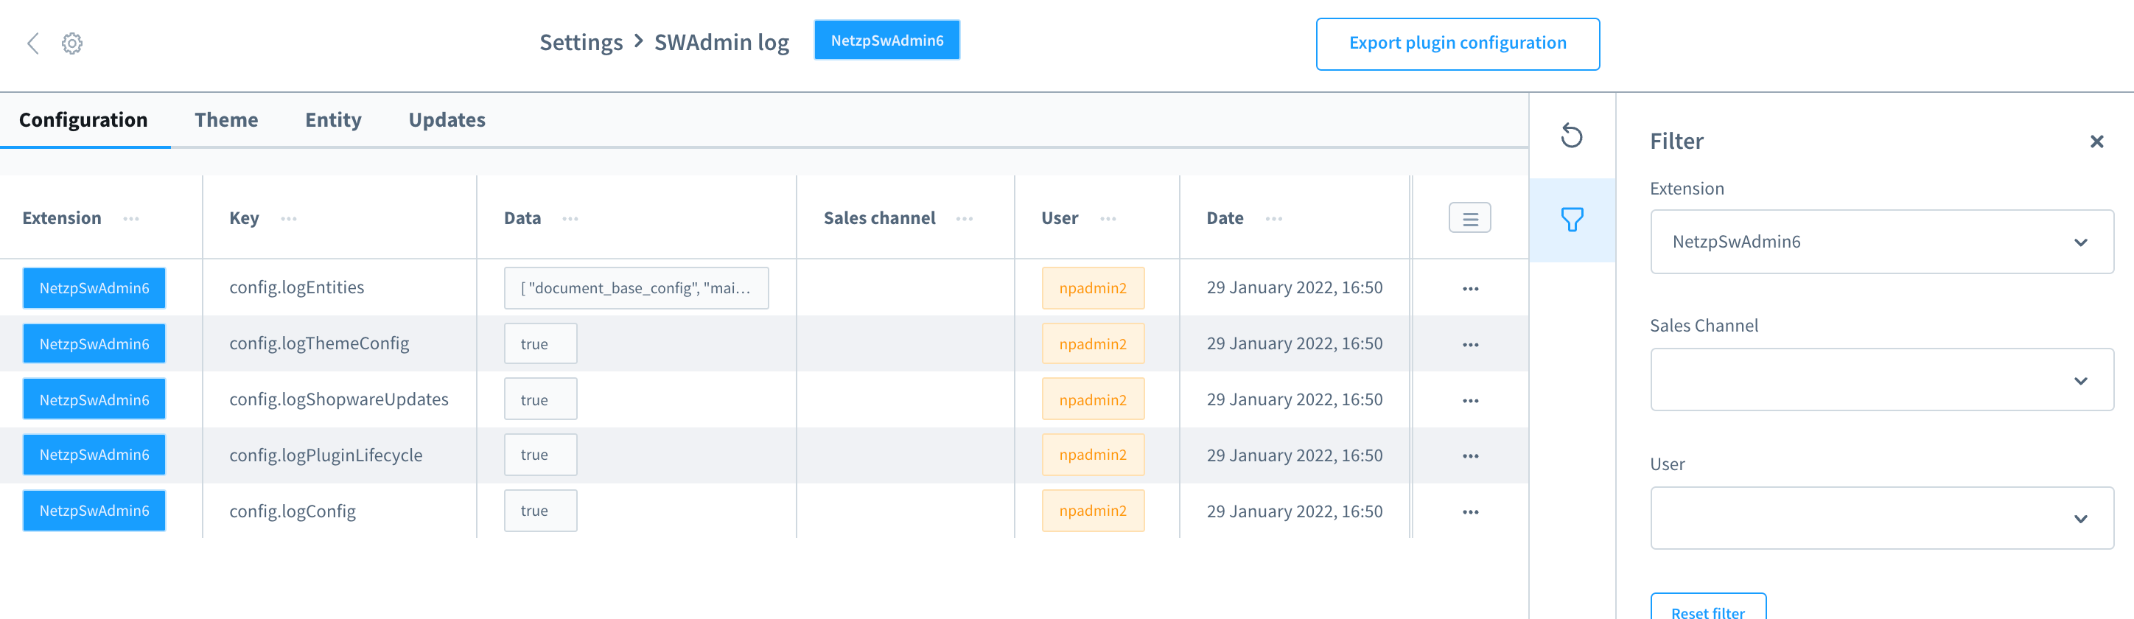Open the column settings list icon

(x=1469, y=218)
